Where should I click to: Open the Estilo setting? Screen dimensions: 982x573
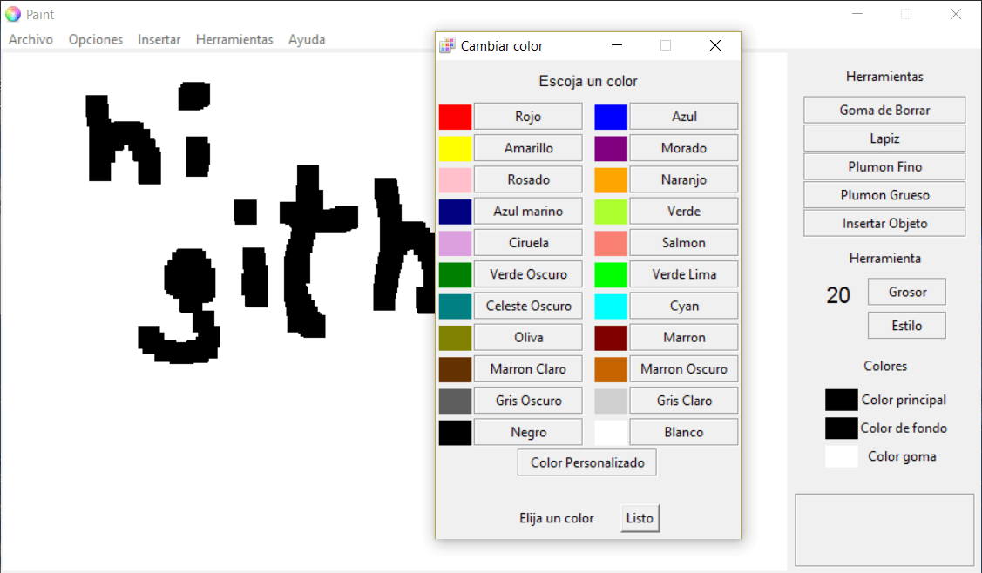(x=906, y=325)
